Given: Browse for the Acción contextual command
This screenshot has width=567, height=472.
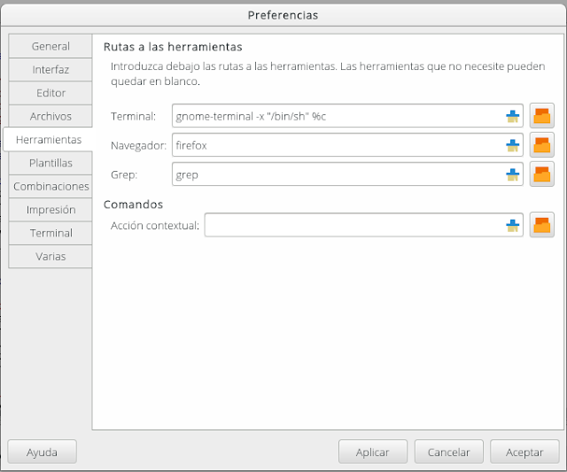Looking at the screenshot, I should point(541,226).
